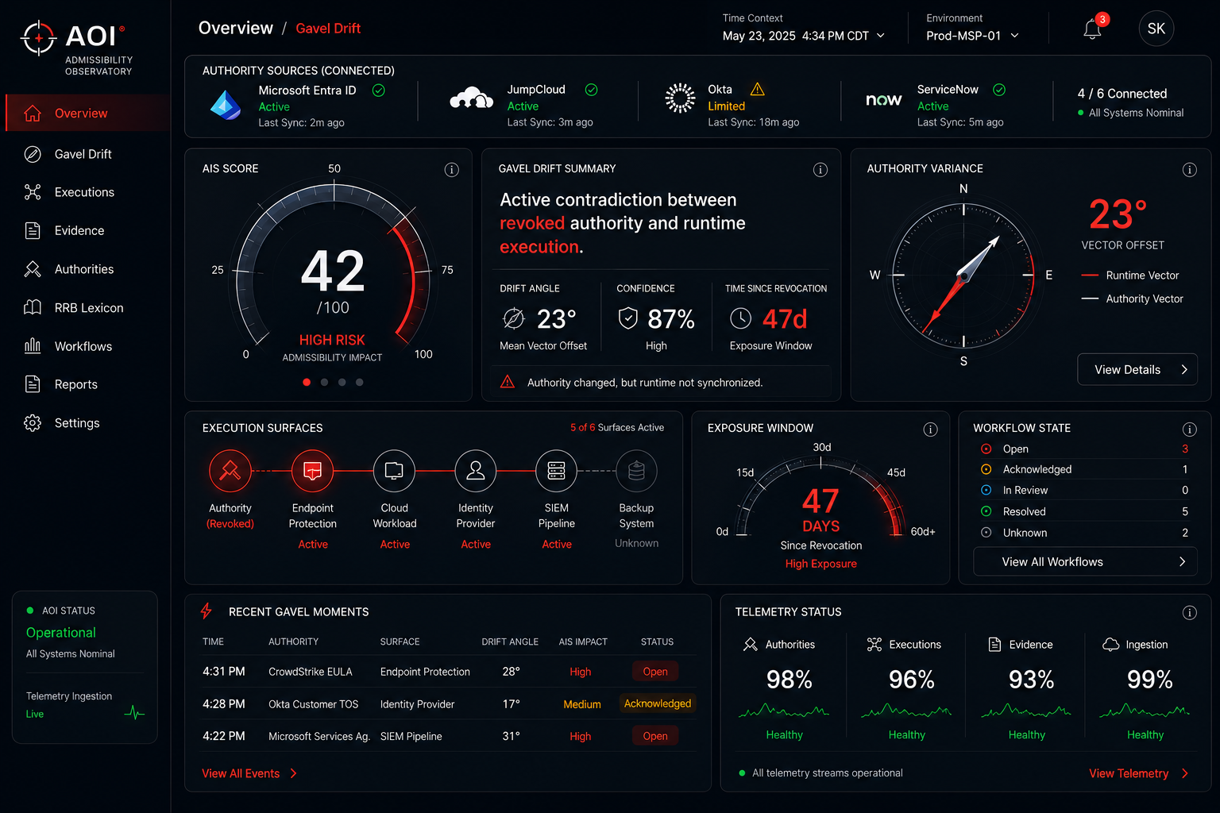1220x813 pixels.
Task: Open the SK user avatar
Action: [x=1156, y=29]
